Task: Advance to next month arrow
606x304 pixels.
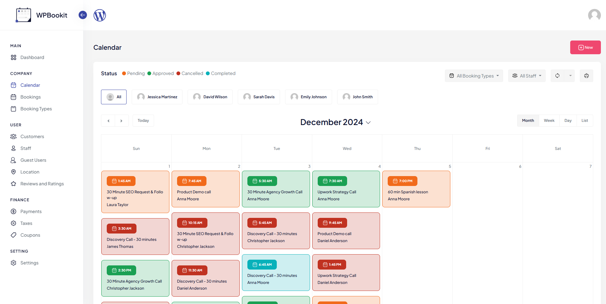Action: (x=121, y=121)
